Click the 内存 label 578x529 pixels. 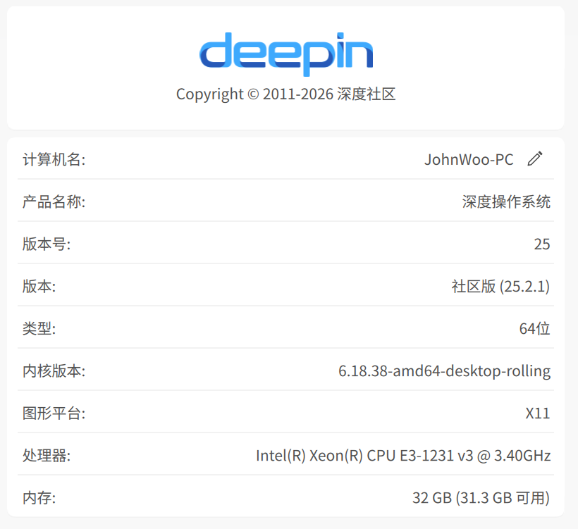pyautogui.click(x=39, y=498)
